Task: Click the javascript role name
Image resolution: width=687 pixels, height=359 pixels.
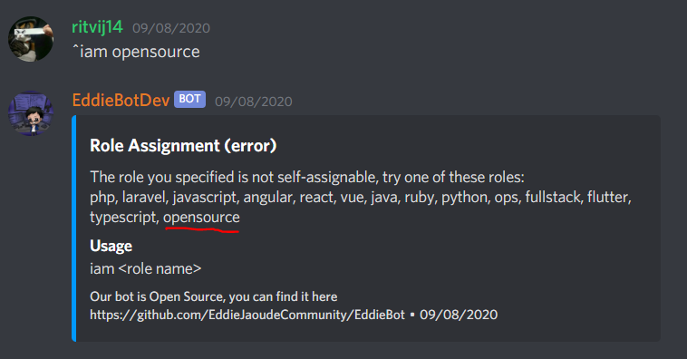Action: 205,198
